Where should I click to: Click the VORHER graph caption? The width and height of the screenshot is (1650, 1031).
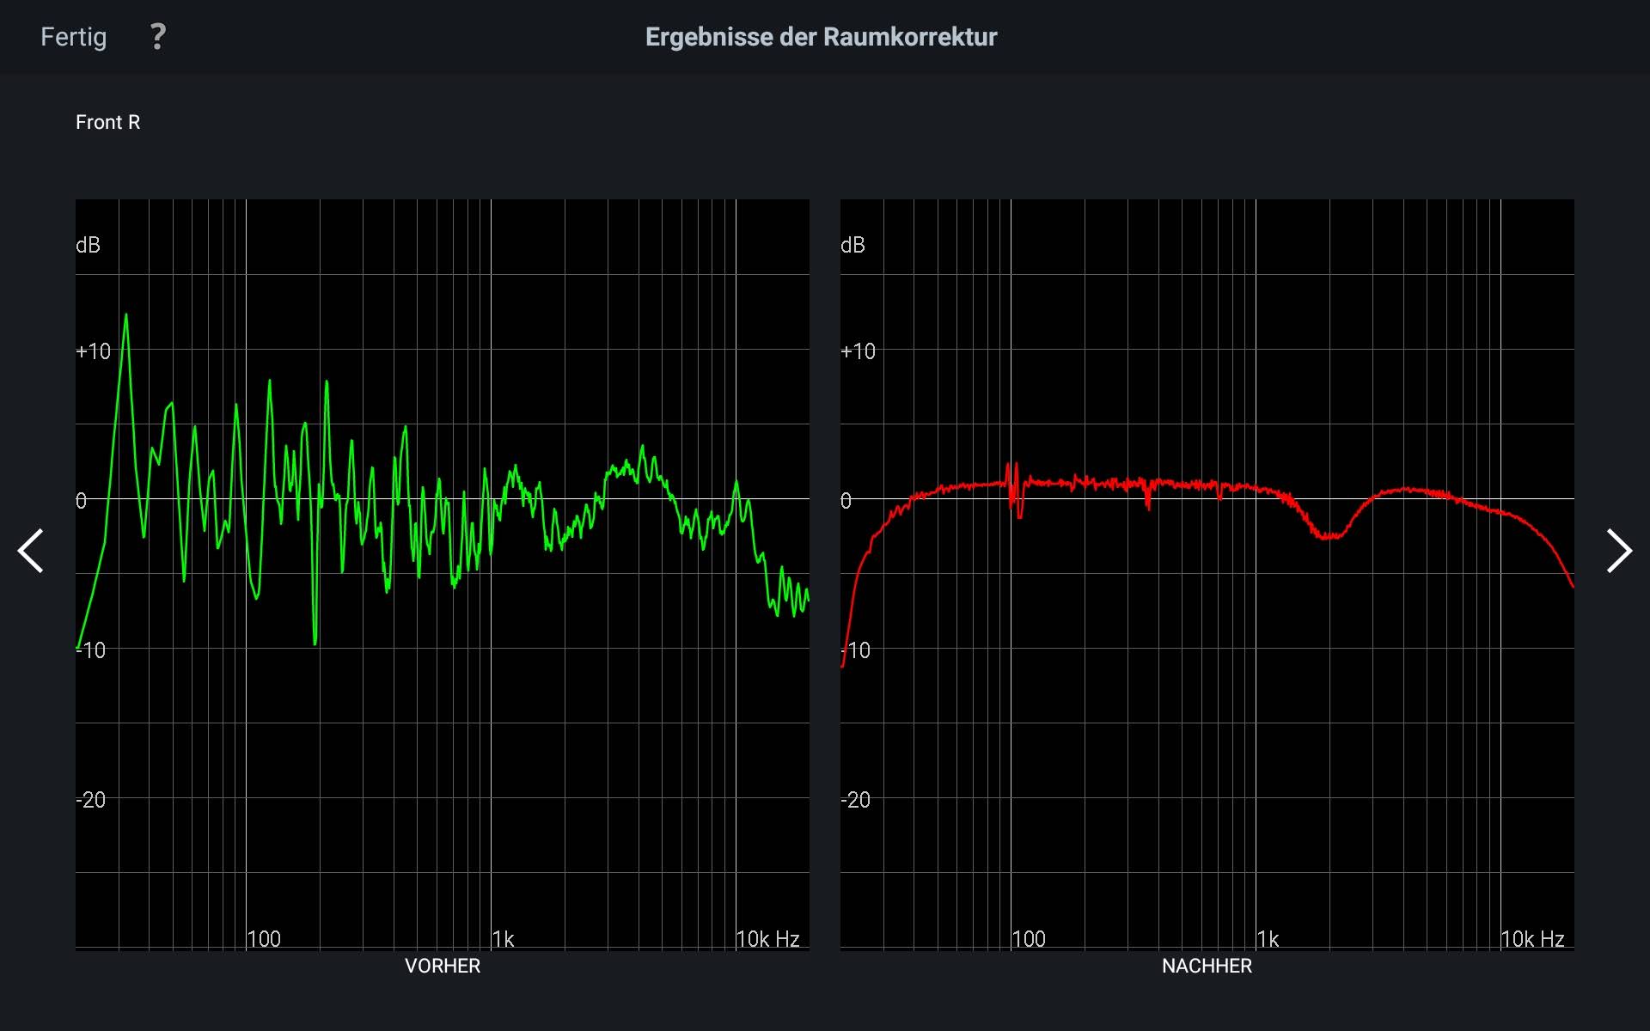click(x=442, y=966)
